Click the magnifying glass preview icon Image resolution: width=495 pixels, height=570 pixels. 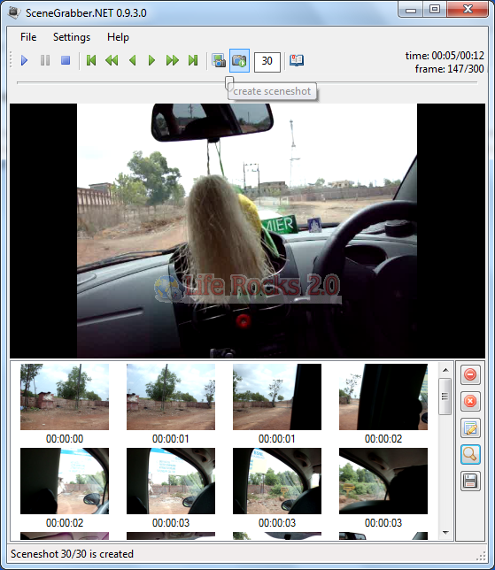click(x=470, y=454)
